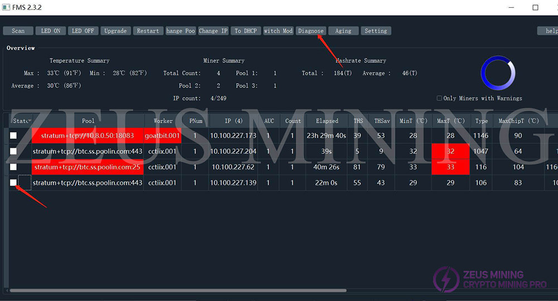The width and height of the screenshot is (558, 301).
Task: Click the FMS 2.3.2 title bar icon
Action: 6,7
